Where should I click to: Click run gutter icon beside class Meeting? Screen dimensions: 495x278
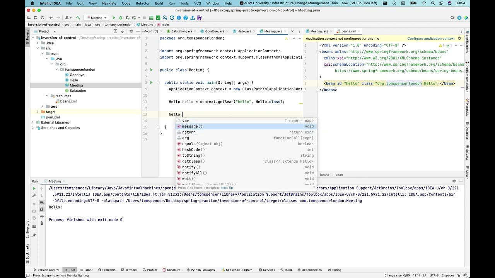click(x=151, y=70)
